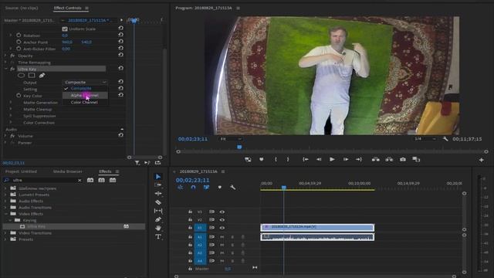Expand the Lumetri Presets folder
This screenshot has height=278, width=494.
point(5,195)
